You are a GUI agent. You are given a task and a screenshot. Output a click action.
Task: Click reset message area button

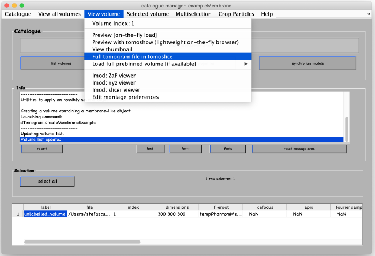pos(299,149)
